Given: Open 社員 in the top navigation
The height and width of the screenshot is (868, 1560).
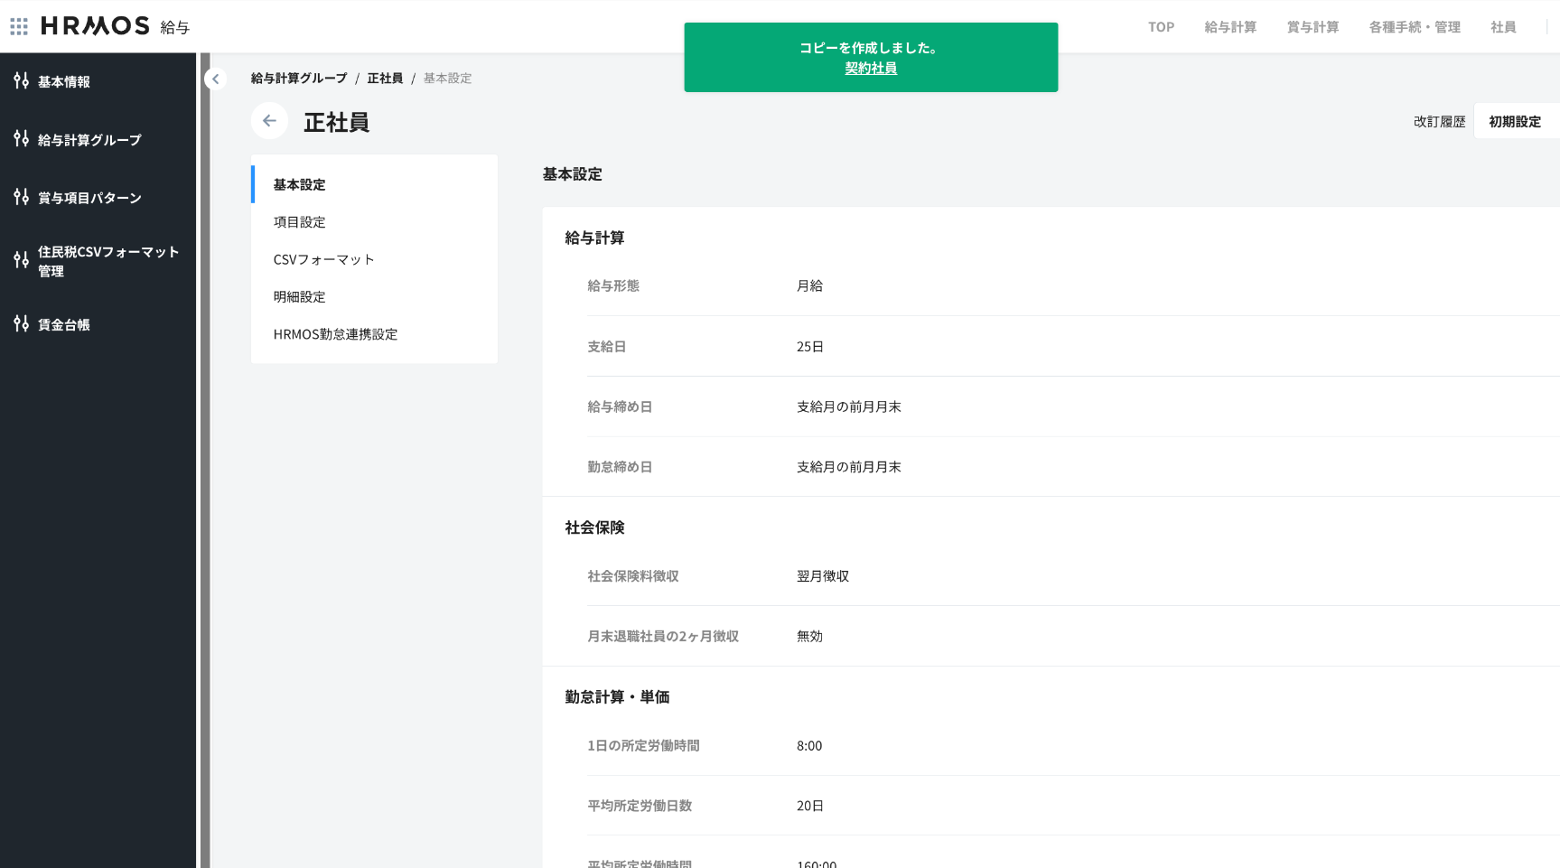Looking at the screenshot, I should [x=1503, y=27].
